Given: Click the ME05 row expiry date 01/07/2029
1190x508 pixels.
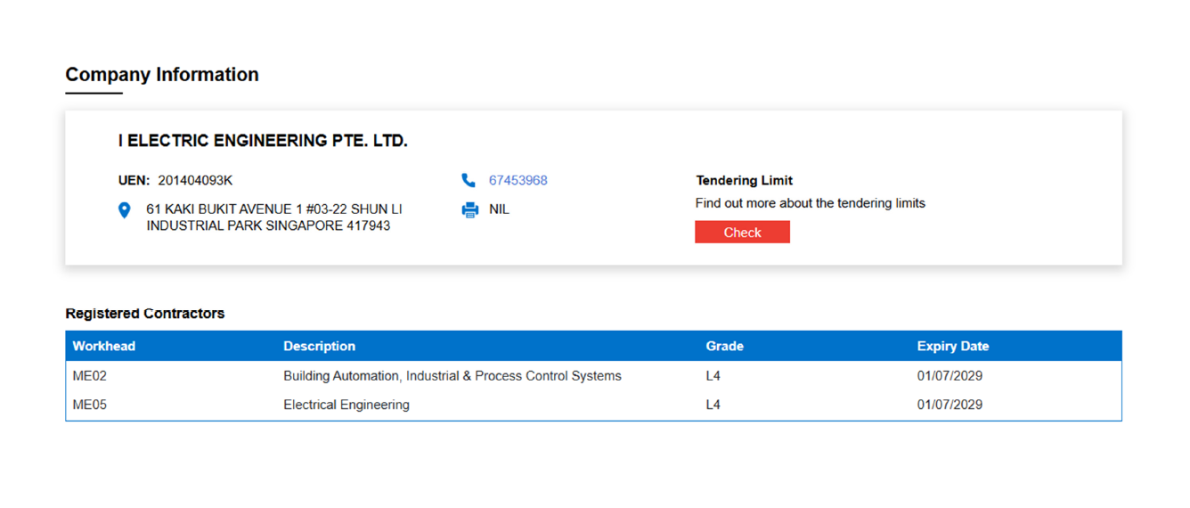Looking at the screenshot, I should (x=950, y=405).
